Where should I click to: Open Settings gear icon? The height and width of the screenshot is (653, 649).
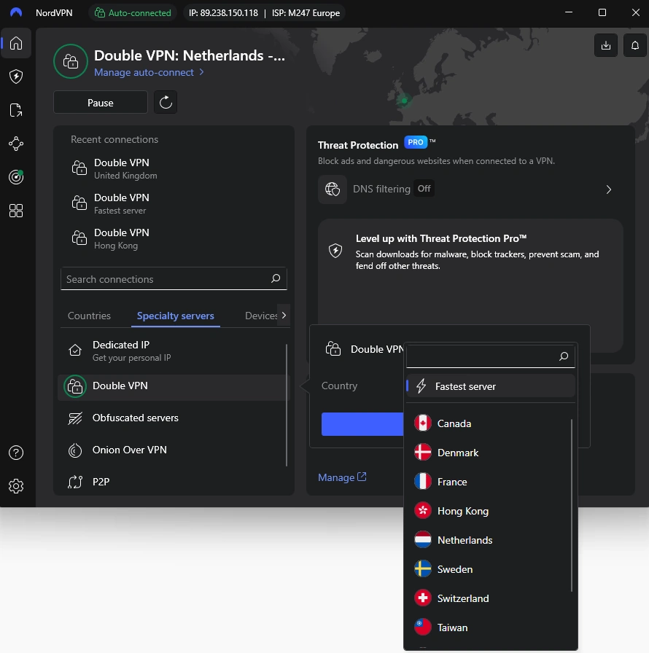pyautogui.click(x=16, y=486)
